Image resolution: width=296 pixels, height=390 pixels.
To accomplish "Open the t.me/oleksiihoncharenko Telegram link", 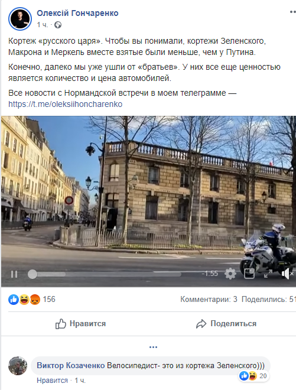I will tap(66, 104).
